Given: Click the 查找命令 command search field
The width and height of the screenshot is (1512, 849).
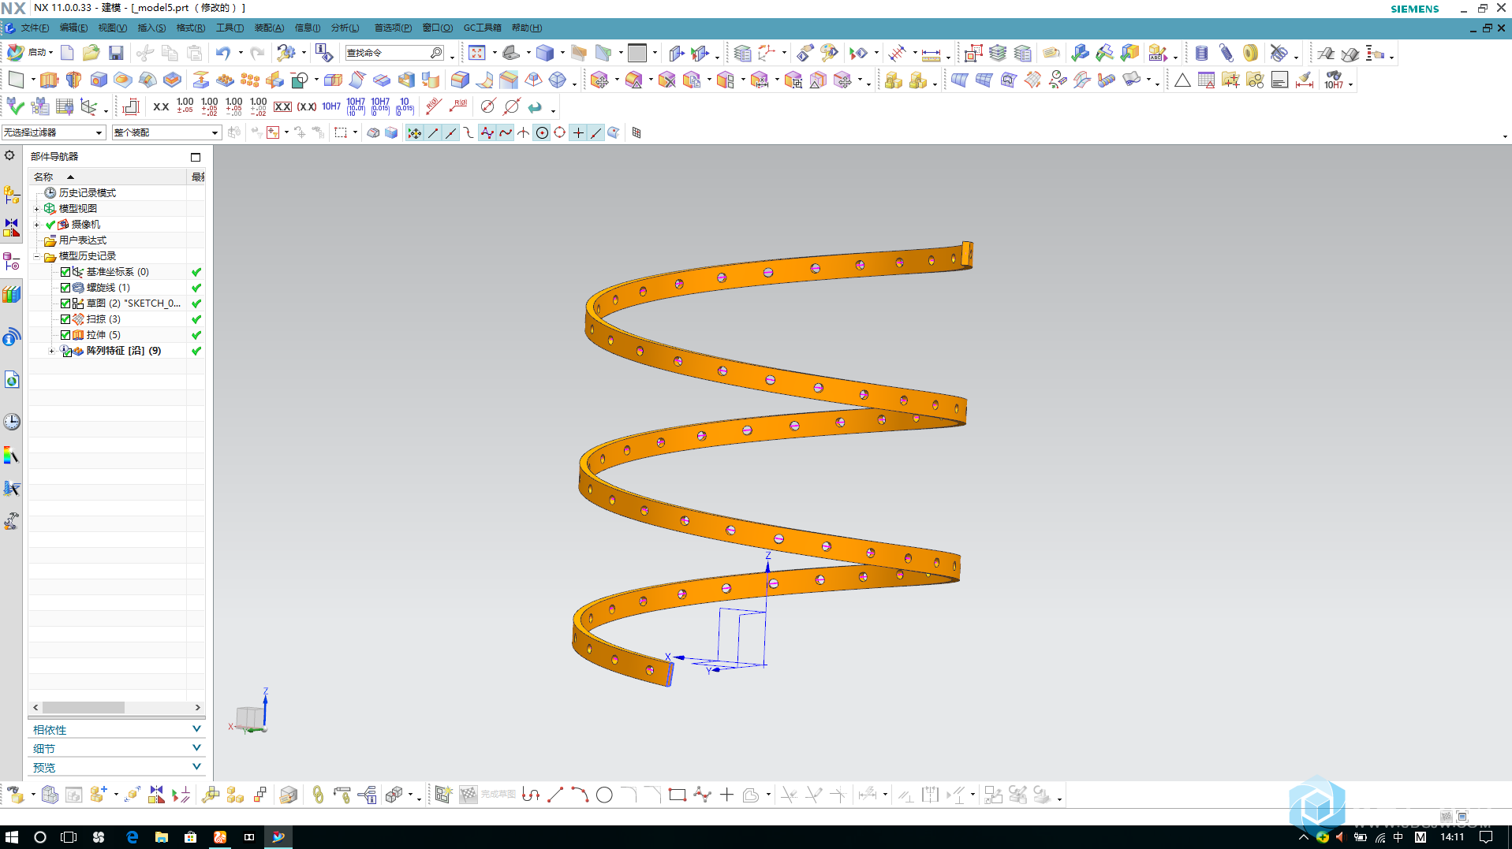Looking at the screenshot, I should 395,53.
